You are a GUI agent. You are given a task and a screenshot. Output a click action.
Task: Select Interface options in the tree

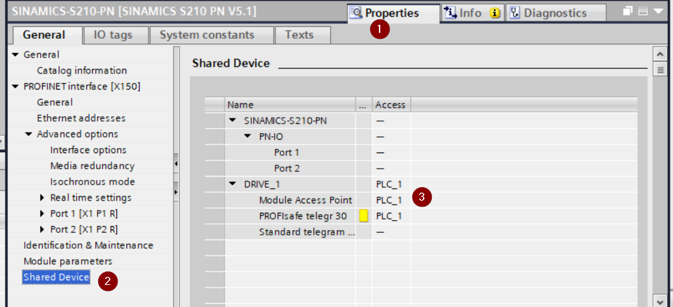(x=88, y=150)
